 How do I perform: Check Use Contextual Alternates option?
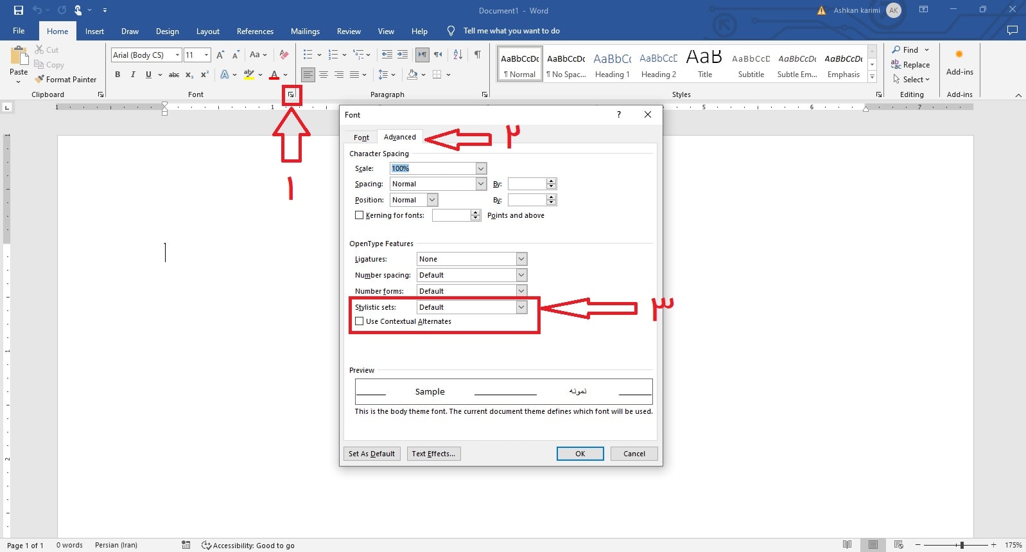point(360,321)
